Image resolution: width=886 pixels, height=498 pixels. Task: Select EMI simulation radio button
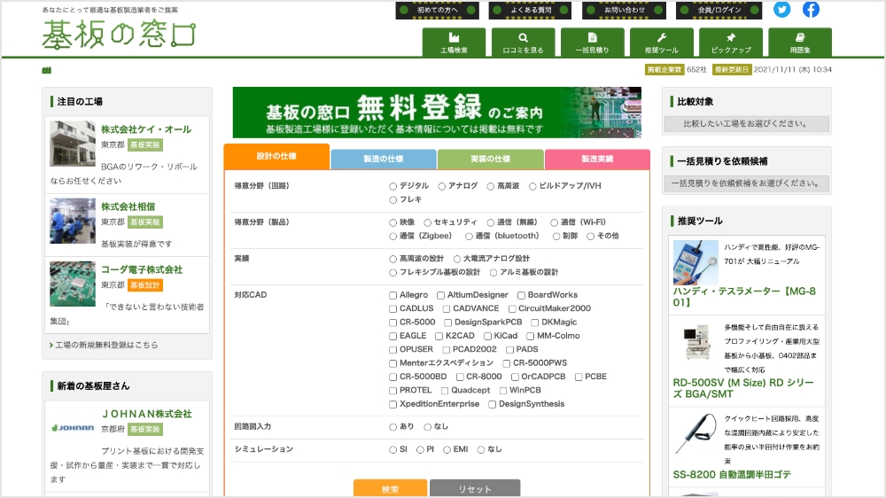pyautogui.click(x=447, y=449)
